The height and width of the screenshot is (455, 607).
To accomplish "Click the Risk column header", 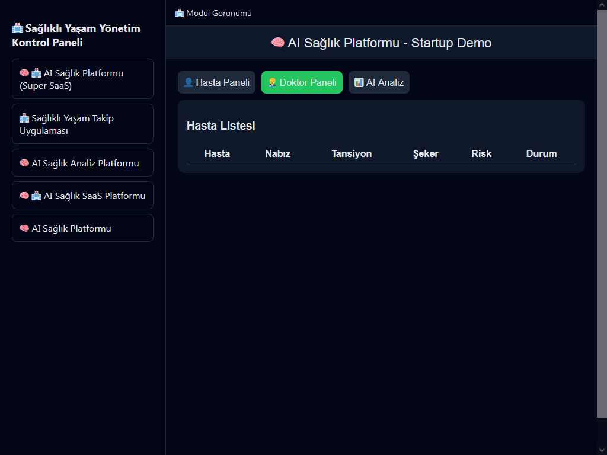I will pyautogui.click(x=481, y=153).
